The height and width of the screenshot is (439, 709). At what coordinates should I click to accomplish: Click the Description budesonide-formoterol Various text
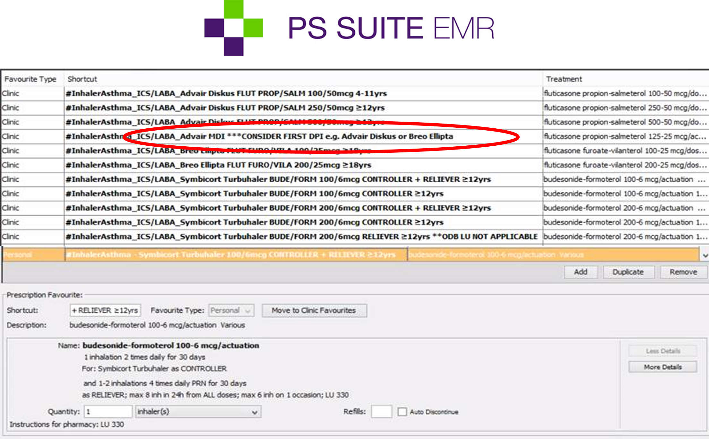pyautogui.click(x=157, y=325)
